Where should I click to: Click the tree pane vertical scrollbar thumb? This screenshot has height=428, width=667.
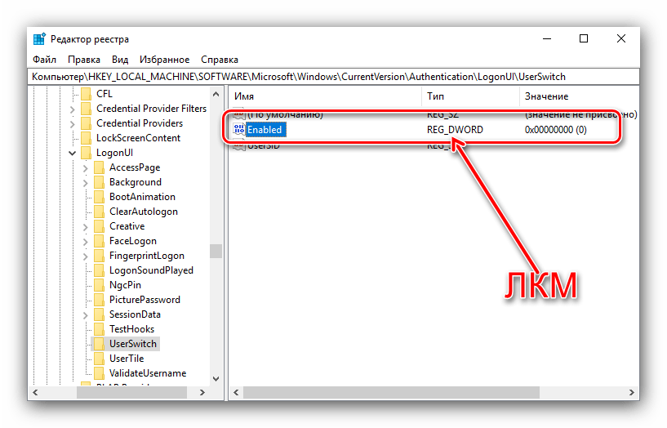point(216,251)
